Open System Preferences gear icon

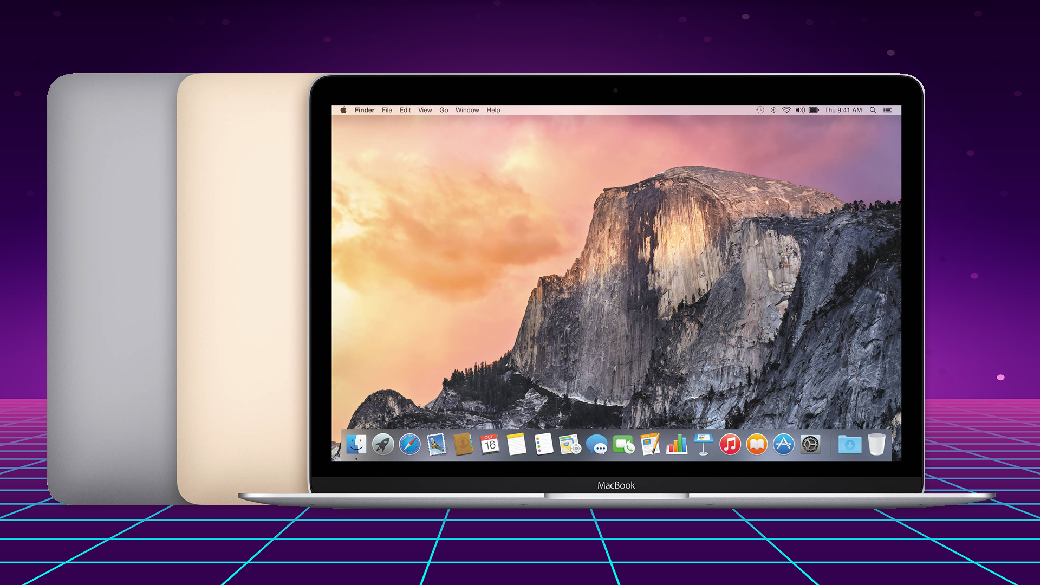(x=810, y=445)
